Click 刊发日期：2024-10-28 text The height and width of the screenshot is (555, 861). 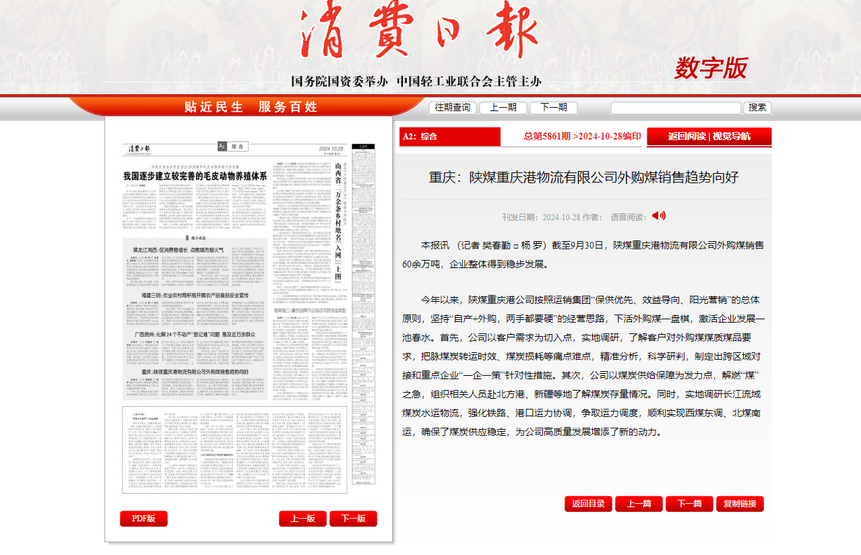click(541, 217)
